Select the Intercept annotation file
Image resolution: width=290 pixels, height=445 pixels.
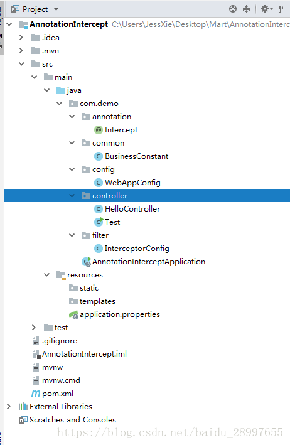[x=121, y=130]
